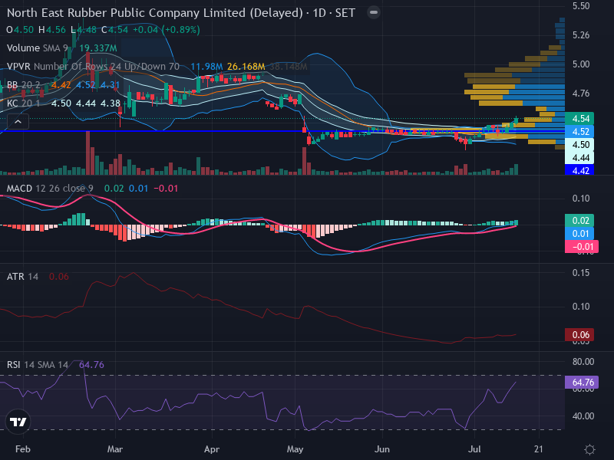Click the +0.04 (+0.89%) change value
The width and height of the screenshot is (614, 460).
pos(166,30)
